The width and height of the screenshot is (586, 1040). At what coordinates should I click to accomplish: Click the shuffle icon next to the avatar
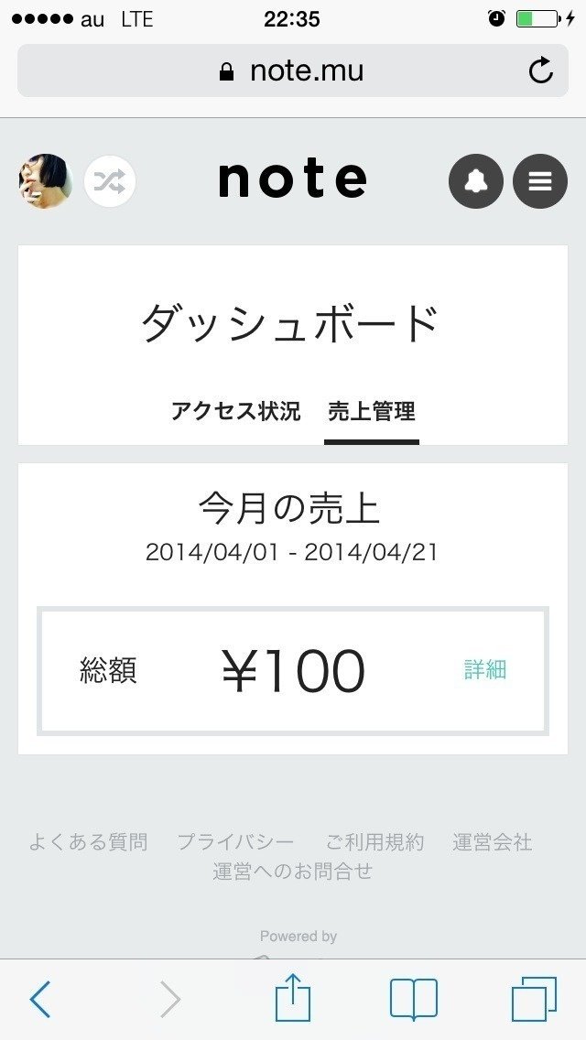[110, 181]
